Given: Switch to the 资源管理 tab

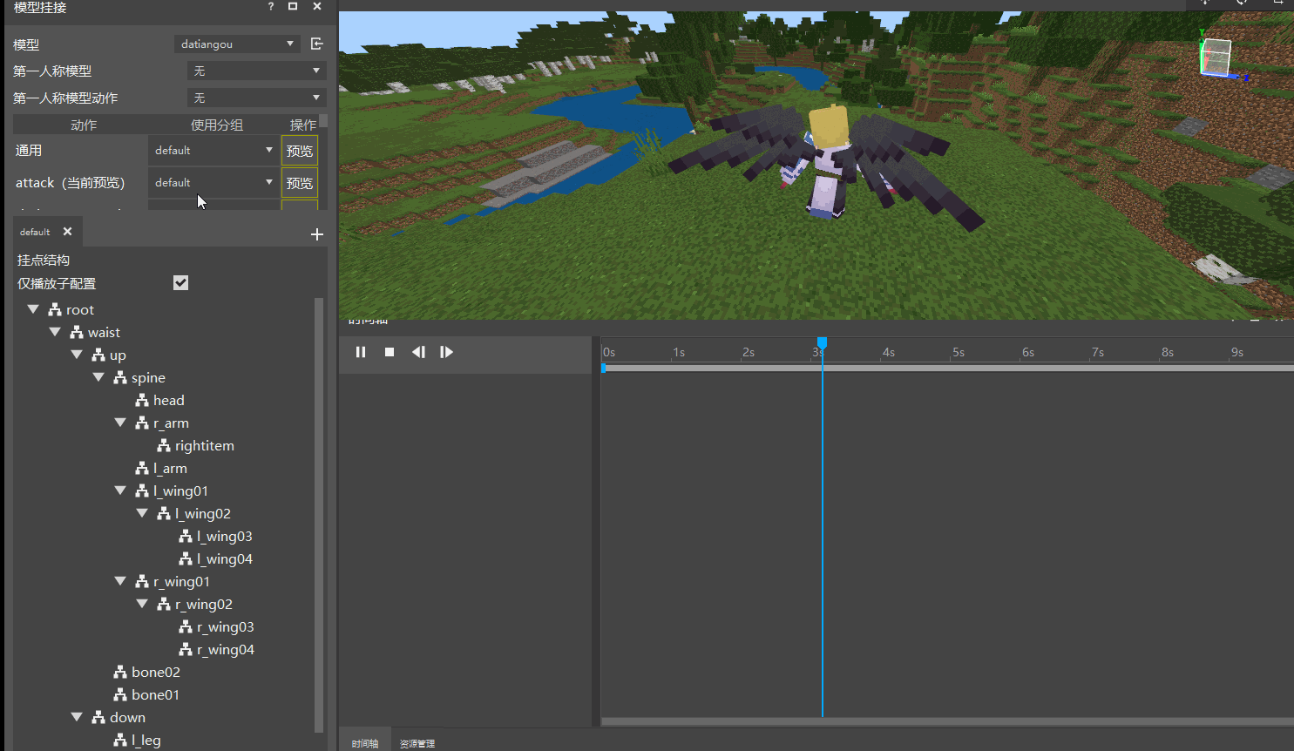Looking at the screenshot, I should [x=417, y=743].
